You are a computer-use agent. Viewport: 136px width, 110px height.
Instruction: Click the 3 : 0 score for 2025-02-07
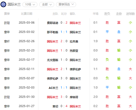coord(64,78)
